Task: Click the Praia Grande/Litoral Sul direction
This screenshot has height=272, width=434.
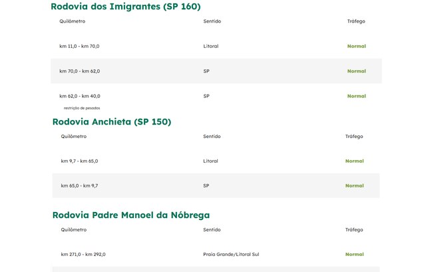Action: tap(231, 254)
